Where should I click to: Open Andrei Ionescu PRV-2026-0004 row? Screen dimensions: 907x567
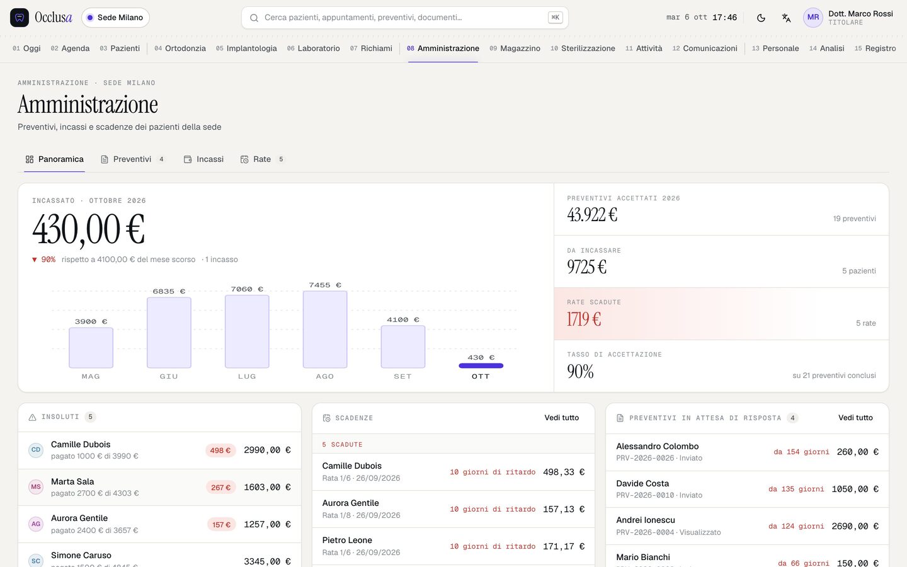pos(747,526)
